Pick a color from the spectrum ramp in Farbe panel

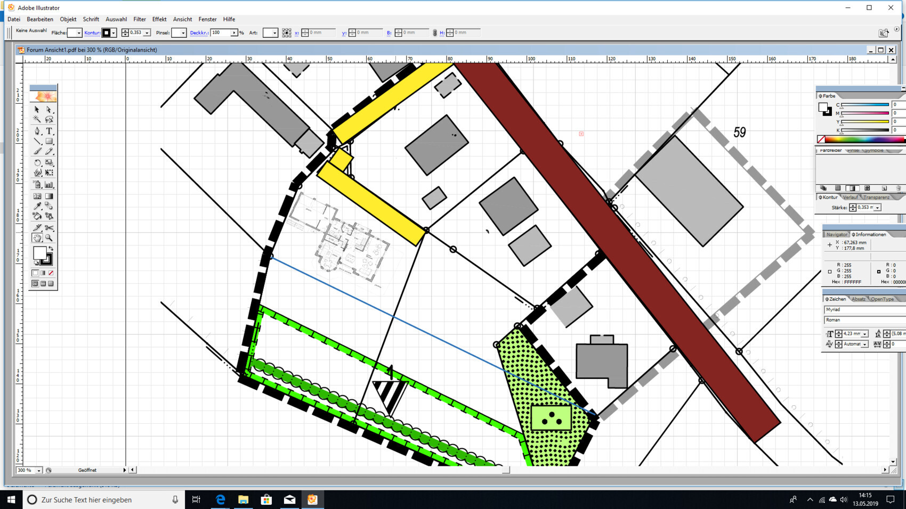point(853,139)
